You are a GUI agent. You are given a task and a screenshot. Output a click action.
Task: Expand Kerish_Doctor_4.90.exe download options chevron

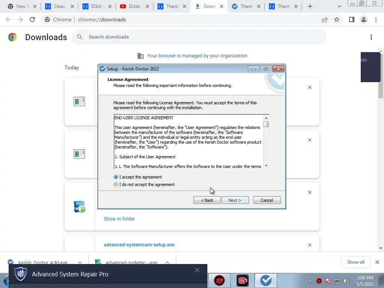tap(80, 262)
